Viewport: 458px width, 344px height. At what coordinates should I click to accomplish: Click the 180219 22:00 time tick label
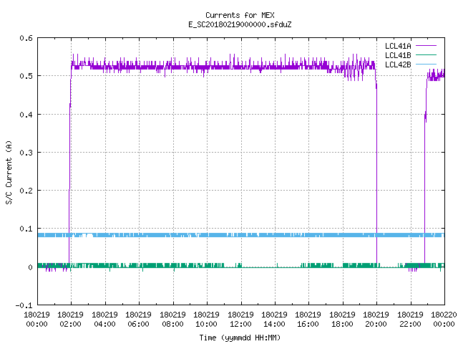click(x=410, y=320)
